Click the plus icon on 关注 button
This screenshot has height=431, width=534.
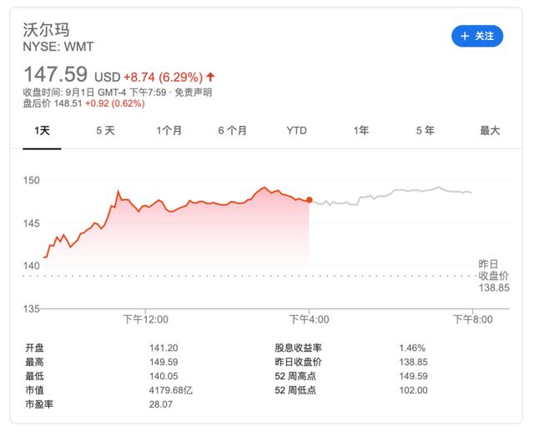click(x=465, y=36)
